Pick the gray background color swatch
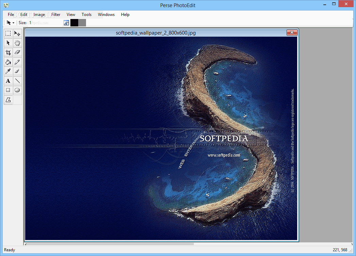Viewport: 356px width, 256px height. (82, 23)
